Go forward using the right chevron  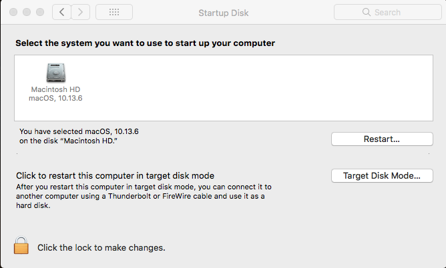coord(81,12)
